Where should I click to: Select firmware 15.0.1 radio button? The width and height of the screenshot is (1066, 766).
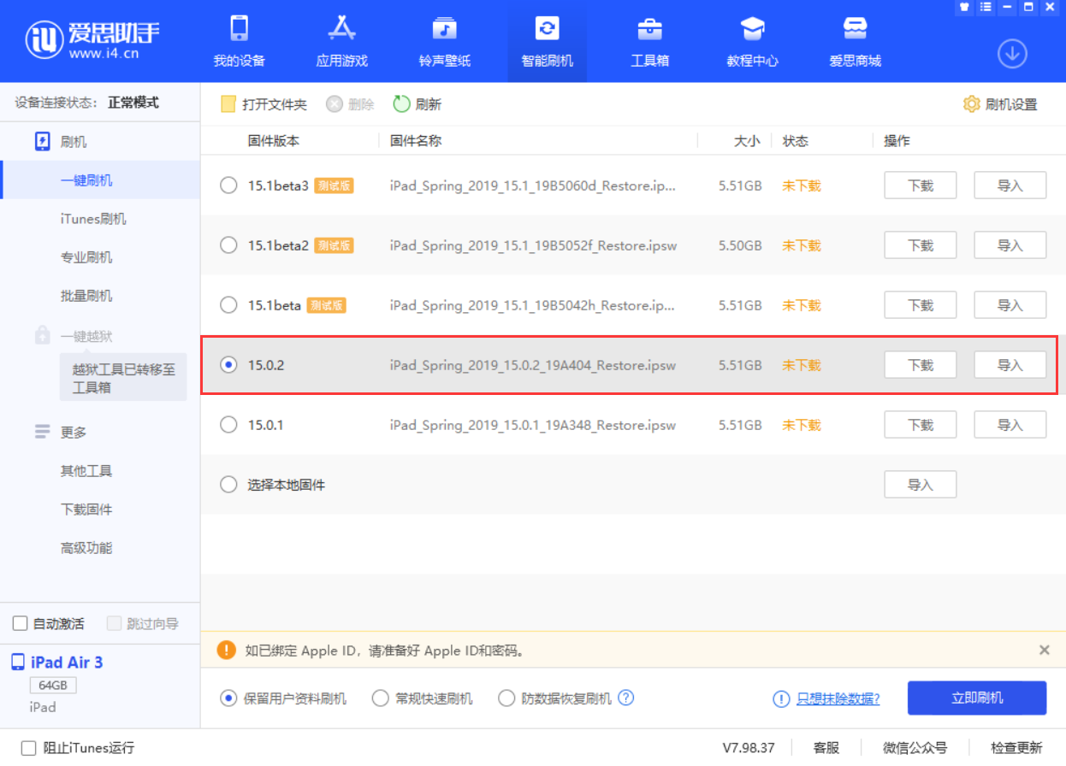pos(228,425)
